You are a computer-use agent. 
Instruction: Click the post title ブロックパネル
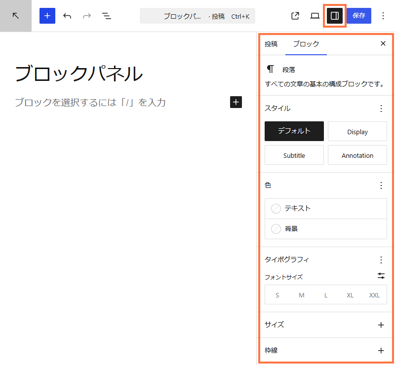pyautogui.click(x=79, y=73)
